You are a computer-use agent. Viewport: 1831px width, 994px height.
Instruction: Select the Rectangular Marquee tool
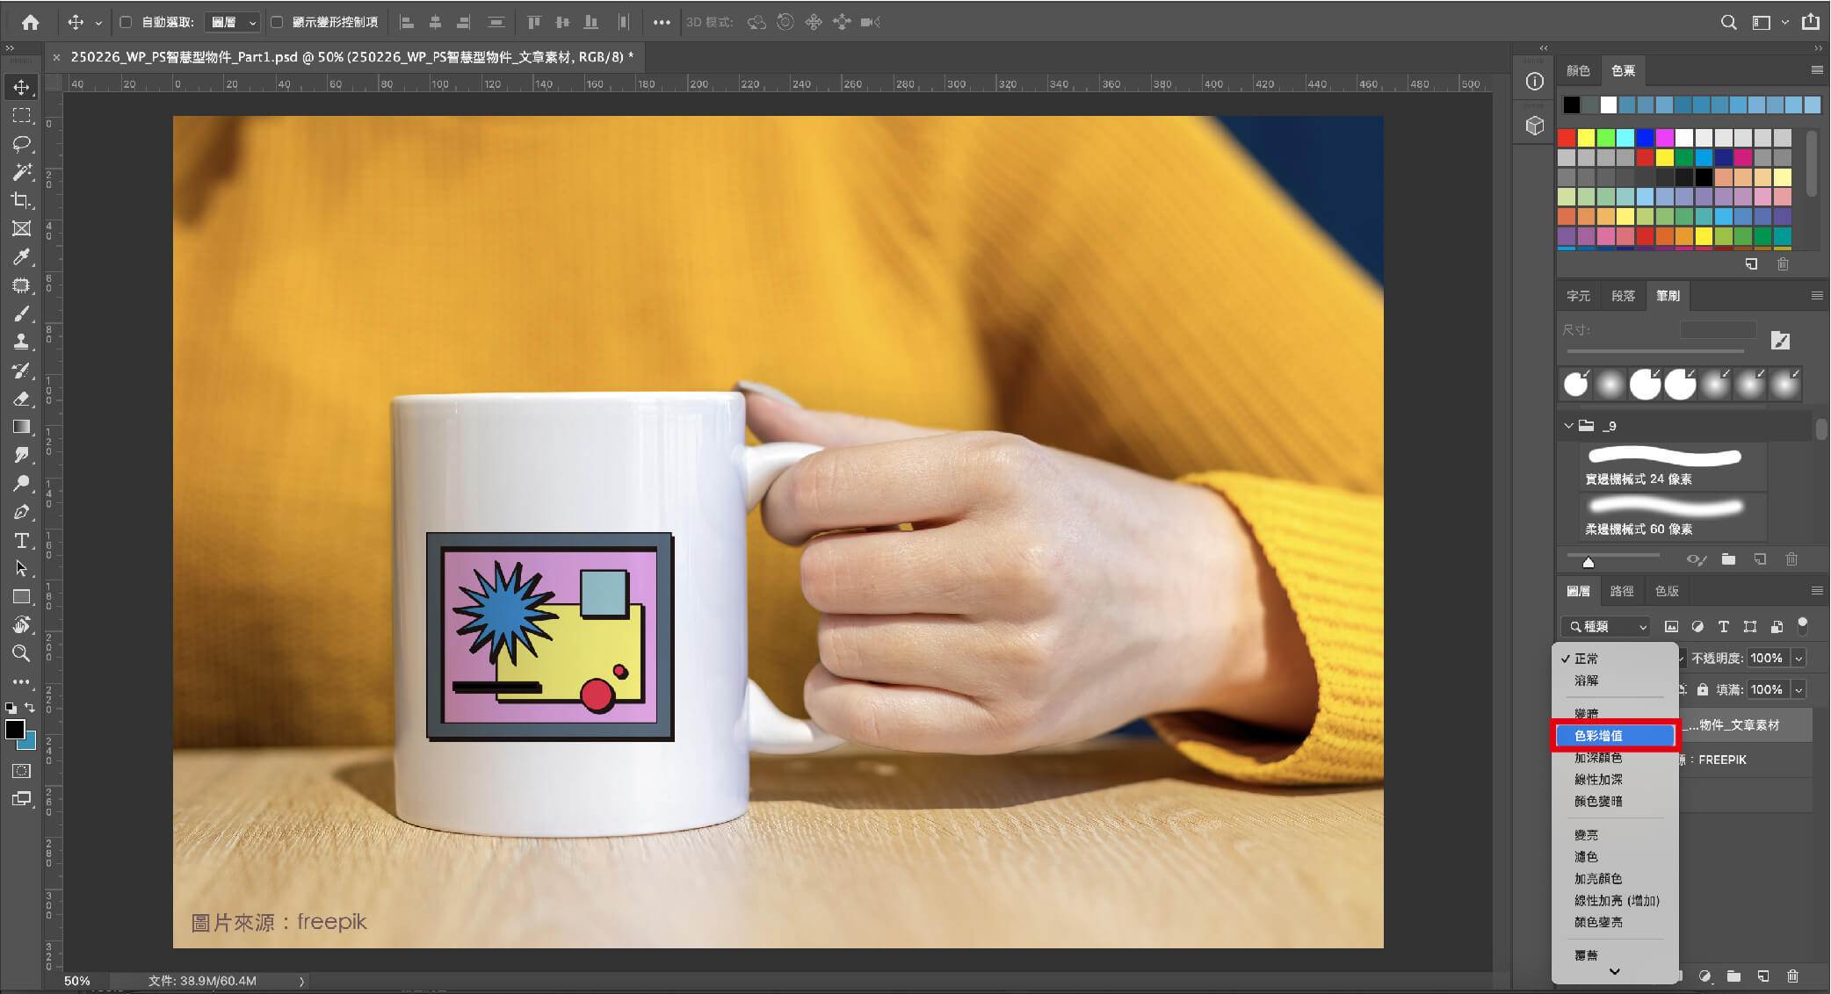(x=21, y=115)
